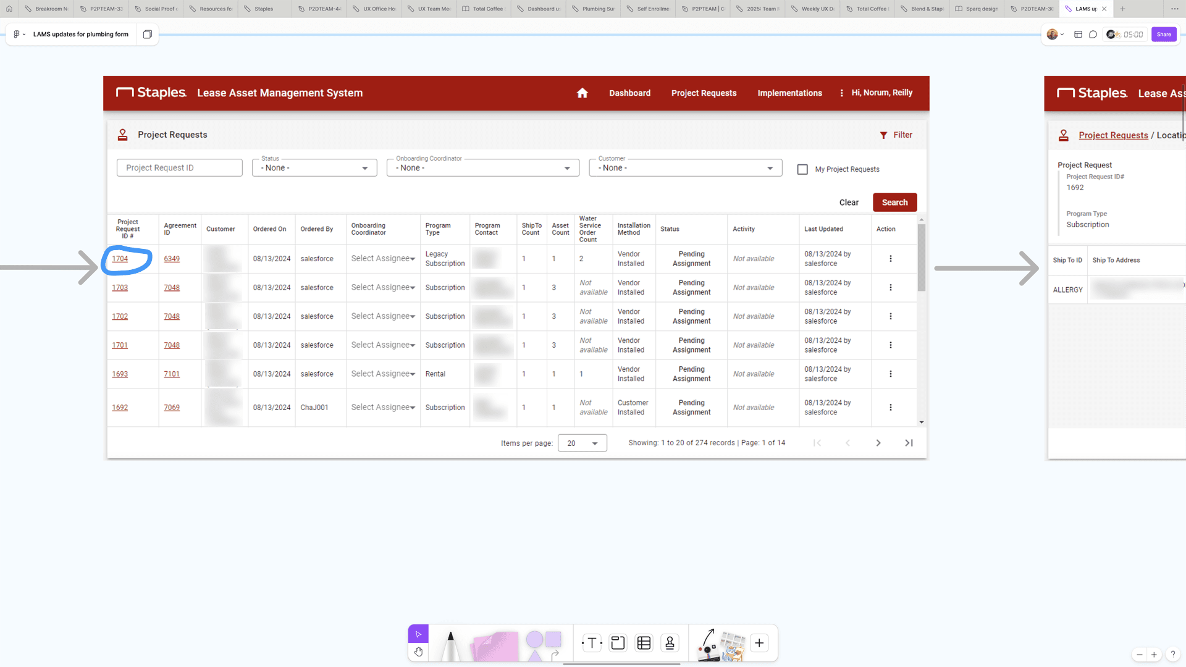Pick the Marker pen tool
1186x667 pixels.
(450, 645)
